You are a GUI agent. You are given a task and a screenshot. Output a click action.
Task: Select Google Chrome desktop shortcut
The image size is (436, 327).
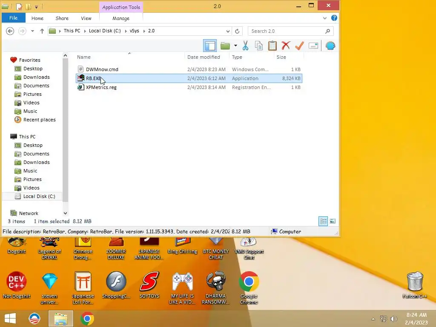pyautogui.click(x=249, y=288)
